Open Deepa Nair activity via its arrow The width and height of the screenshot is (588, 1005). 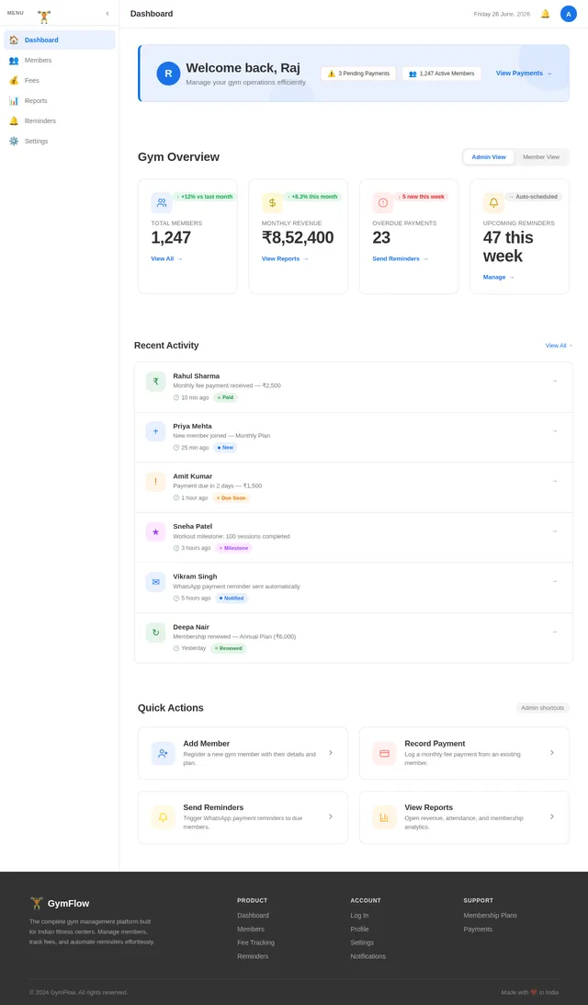(555, 632)
